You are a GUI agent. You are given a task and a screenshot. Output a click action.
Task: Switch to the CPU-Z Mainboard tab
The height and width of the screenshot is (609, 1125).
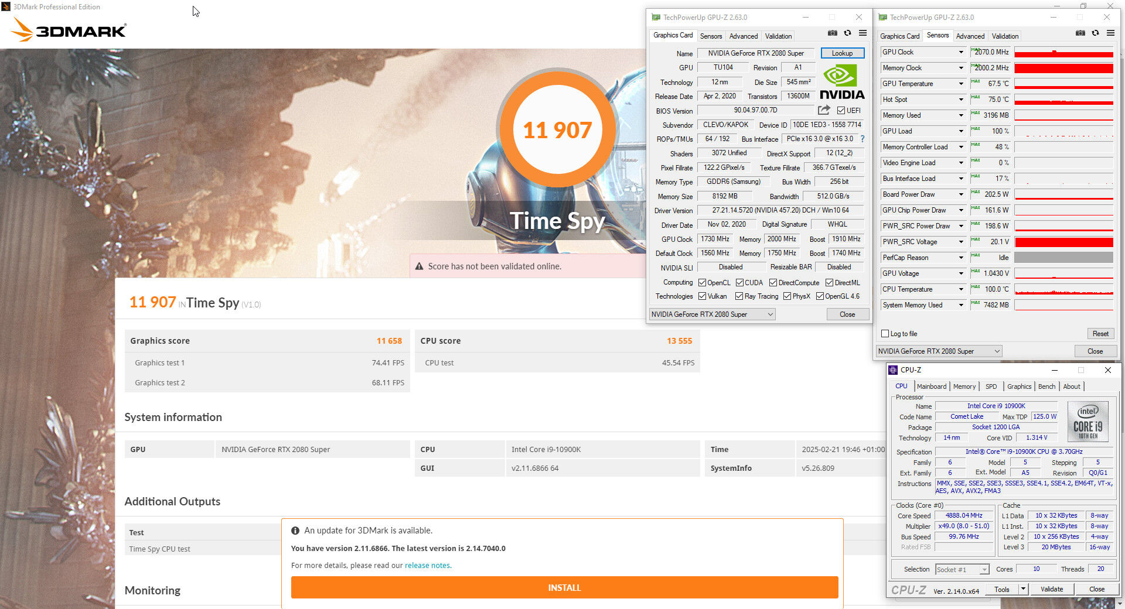pos(932,386)
